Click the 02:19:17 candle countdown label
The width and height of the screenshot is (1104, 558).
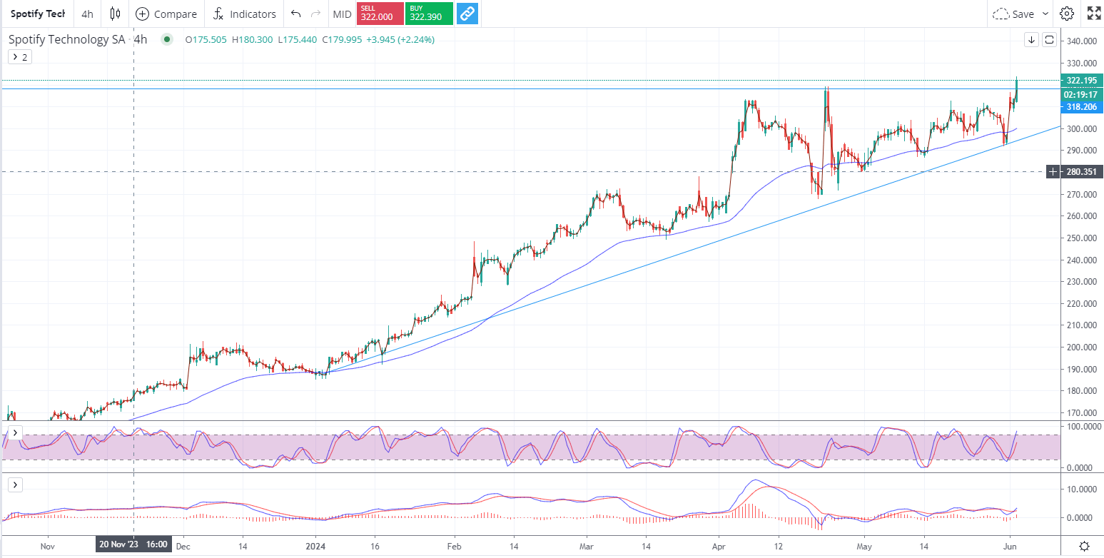(1082, 94)
